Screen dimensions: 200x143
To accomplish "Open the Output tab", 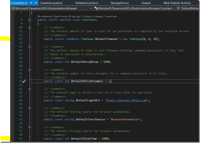I will [x=146, y=3].
